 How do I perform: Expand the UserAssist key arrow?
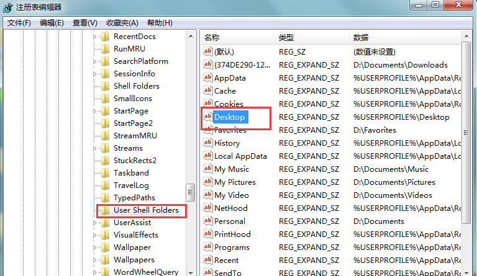click(94, 223)
